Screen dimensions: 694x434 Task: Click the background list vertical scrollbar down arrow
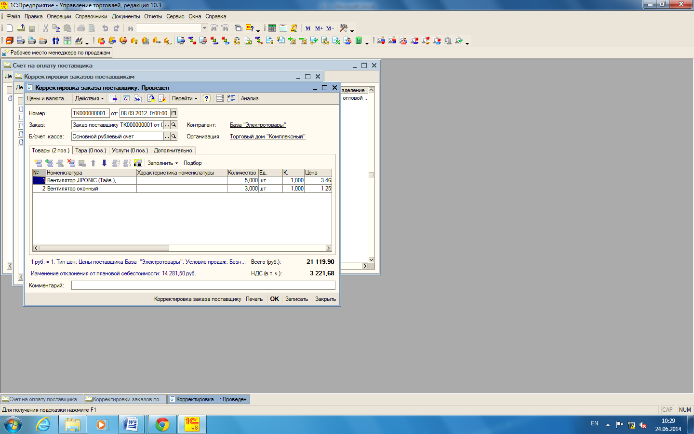[x=371, y=260]
